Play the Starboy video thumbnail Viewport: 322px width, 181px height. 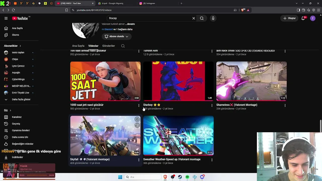click(178, 81)
